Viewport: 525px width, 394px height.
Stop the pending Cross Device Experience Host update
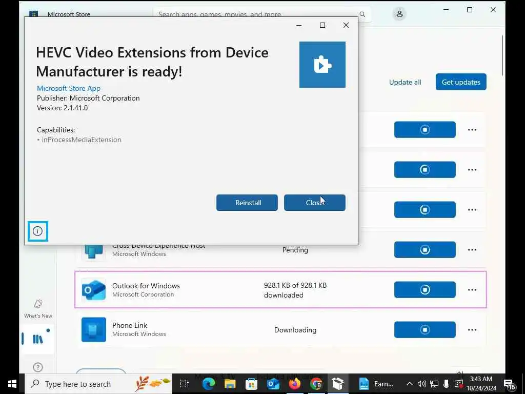pyautogui.click(x=425, y=250)
